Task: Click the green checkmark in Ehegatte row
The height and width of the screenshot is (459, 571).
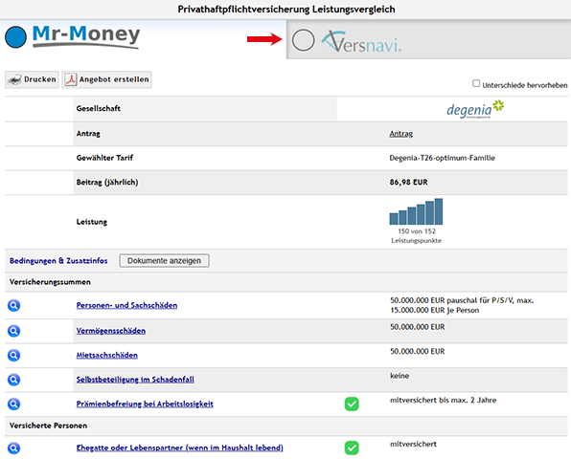Action: 352,448
